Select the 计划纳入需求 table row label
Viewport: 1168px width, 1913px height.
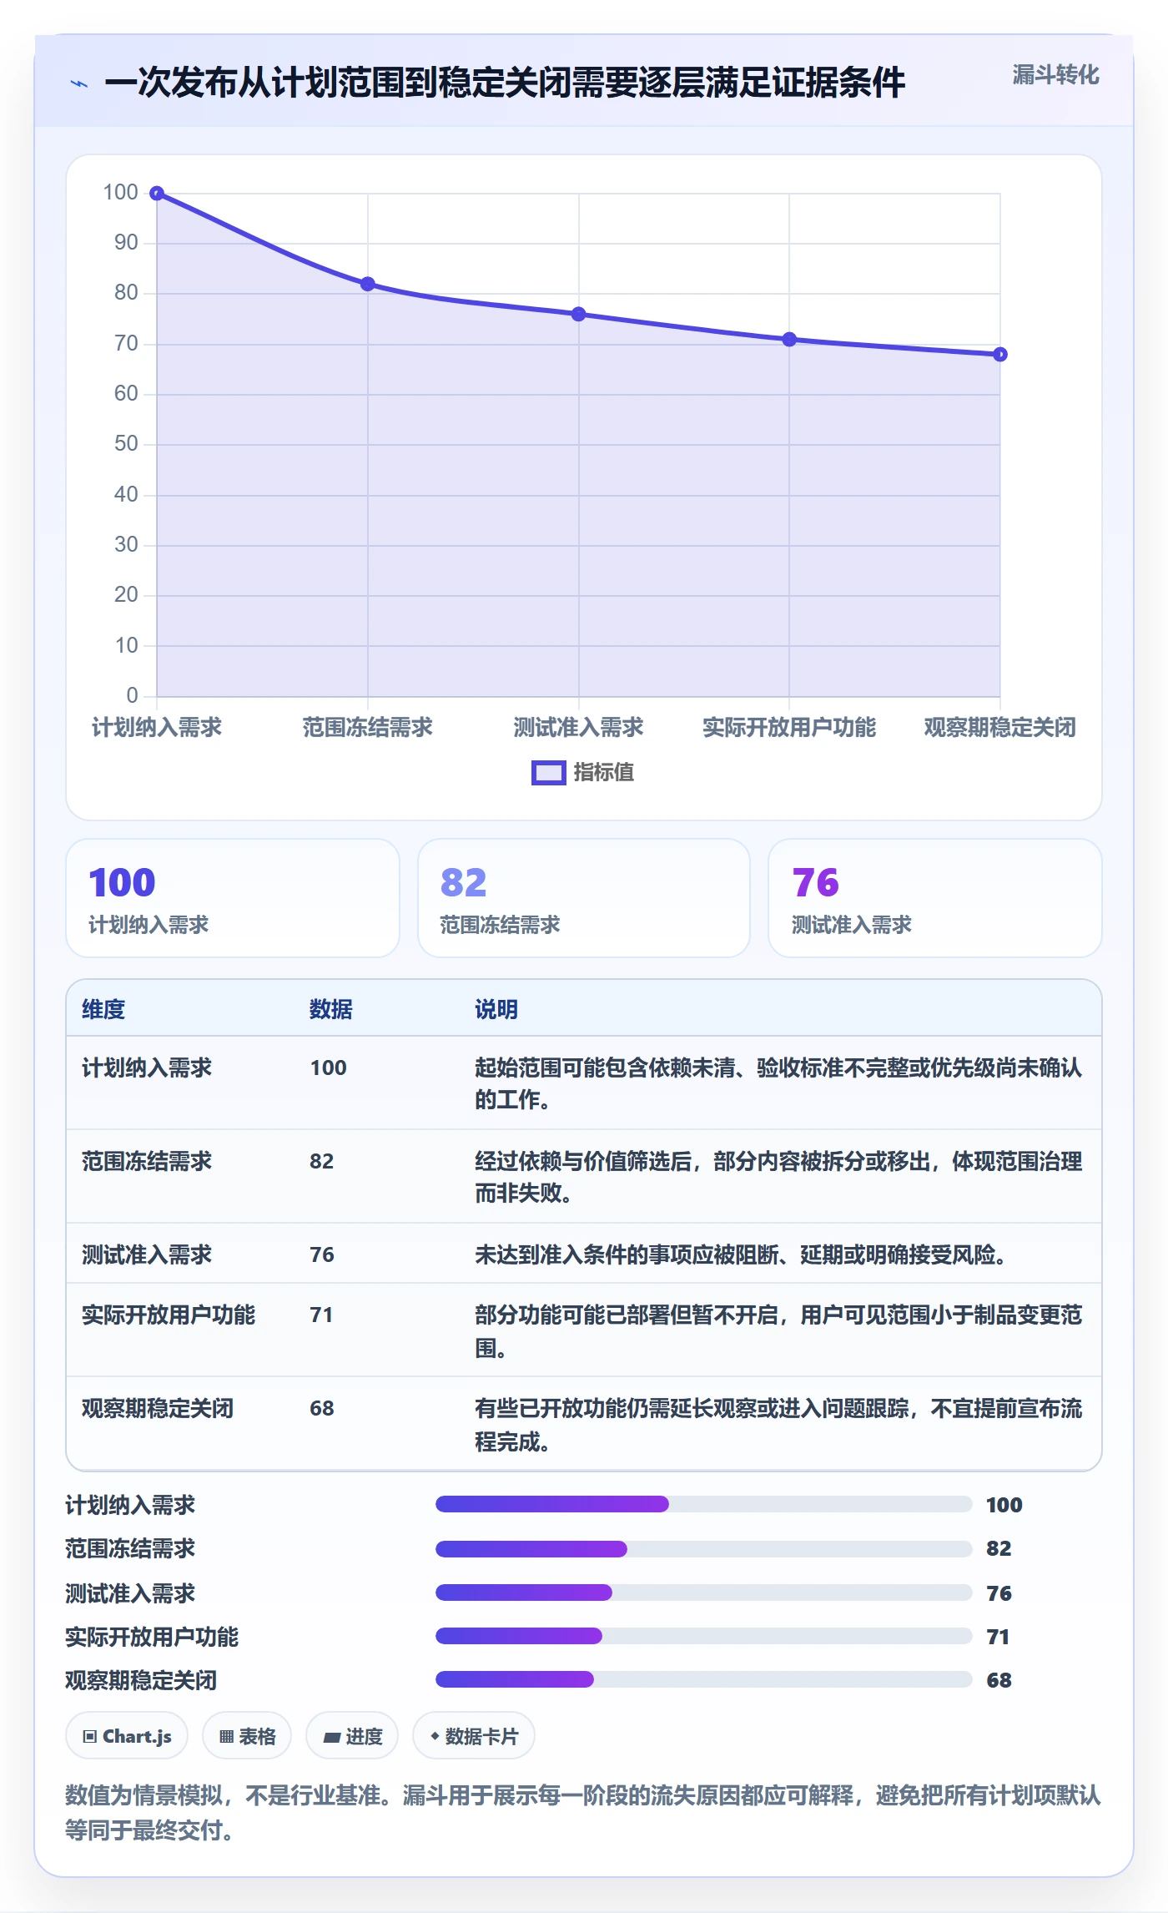(147, 1068)
